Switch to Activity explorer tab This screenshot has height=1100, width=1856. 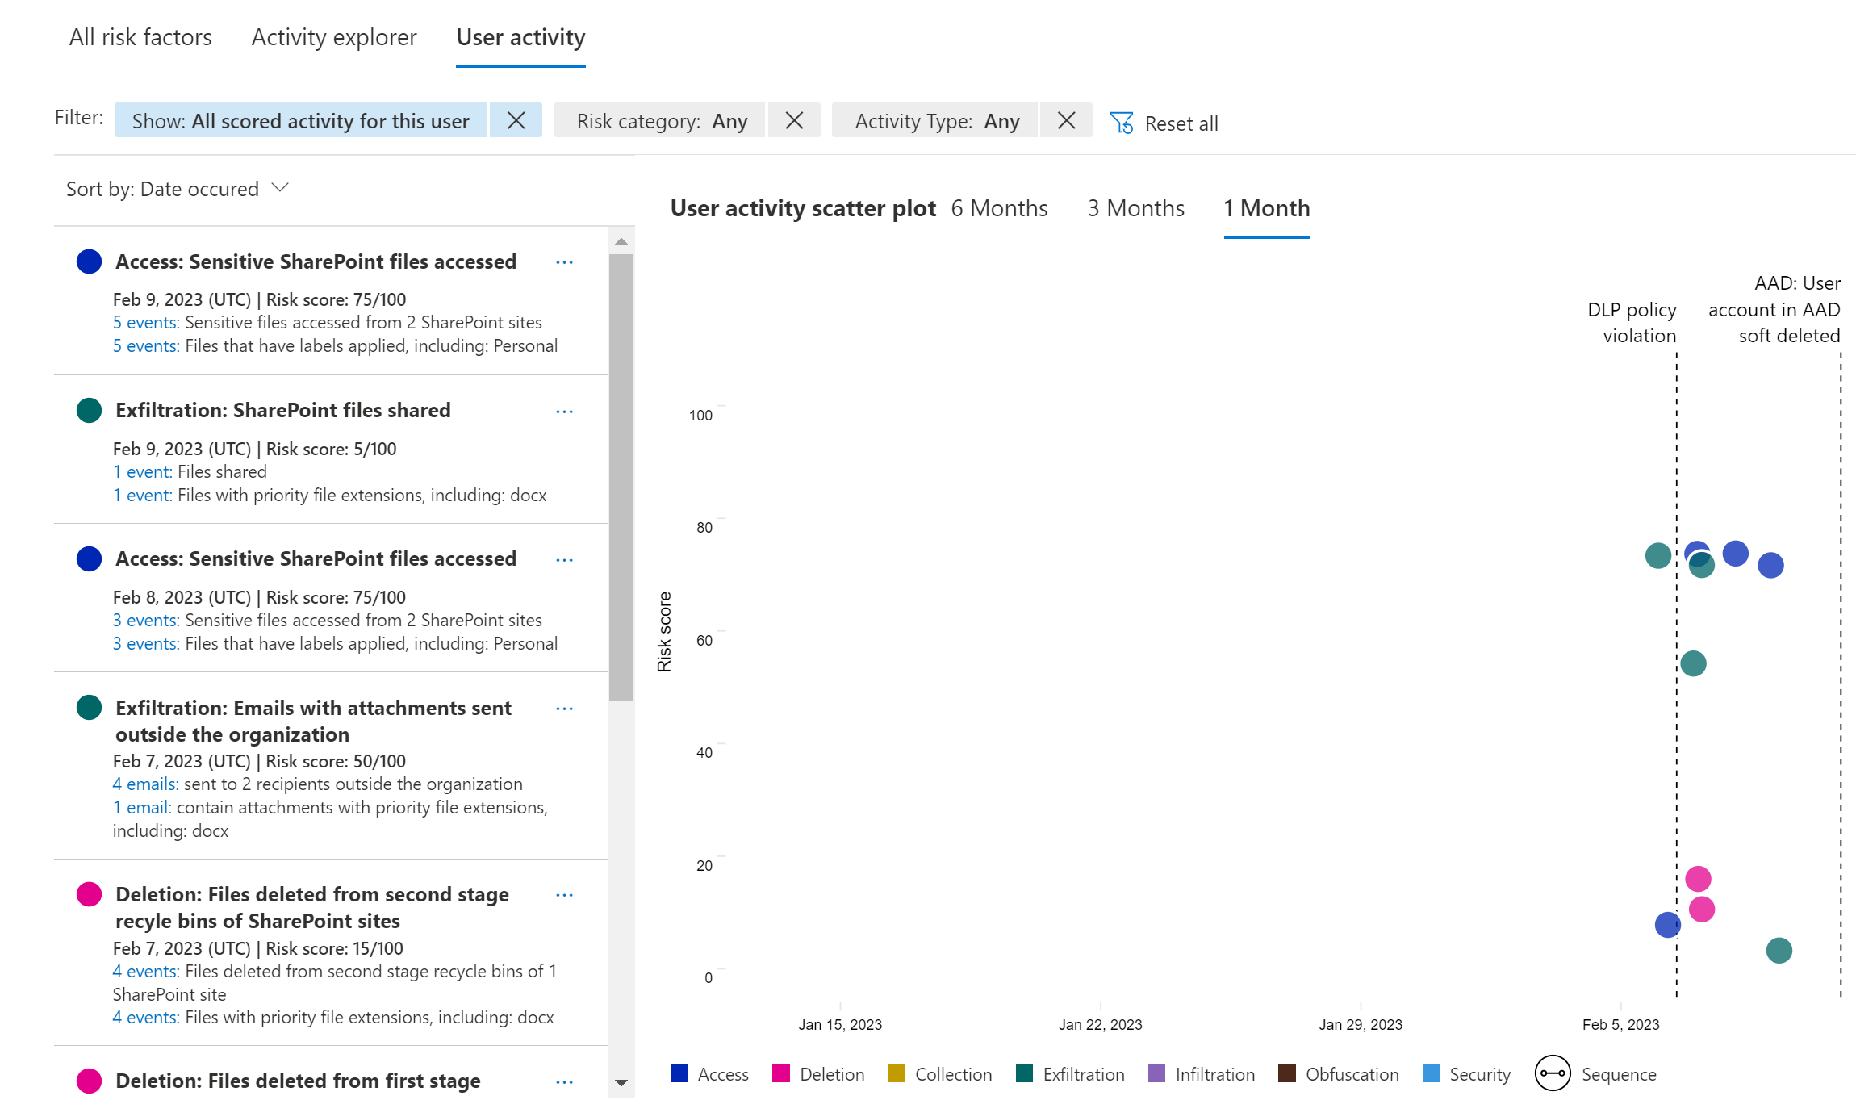click(333, 37)
